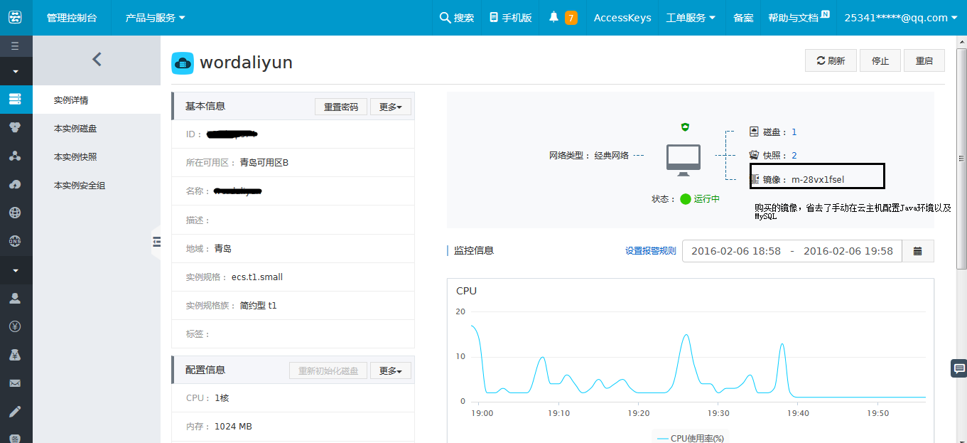Image resolution: width=967 pixels, height=443 pixels.
Task: Click the 运行中 status text
Action: tap(707, 199)
